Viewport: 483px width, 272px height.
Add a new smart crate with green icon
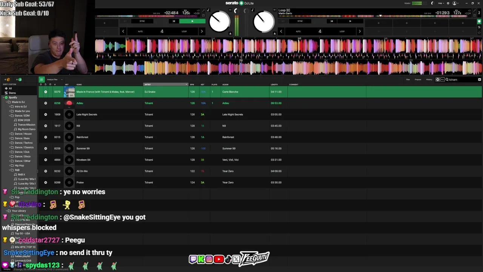click(x=19, y=80)
